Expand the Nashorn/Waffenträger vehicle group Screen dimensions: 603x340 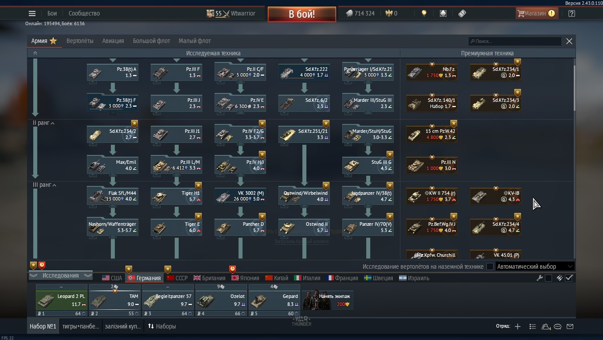point(113,227)
